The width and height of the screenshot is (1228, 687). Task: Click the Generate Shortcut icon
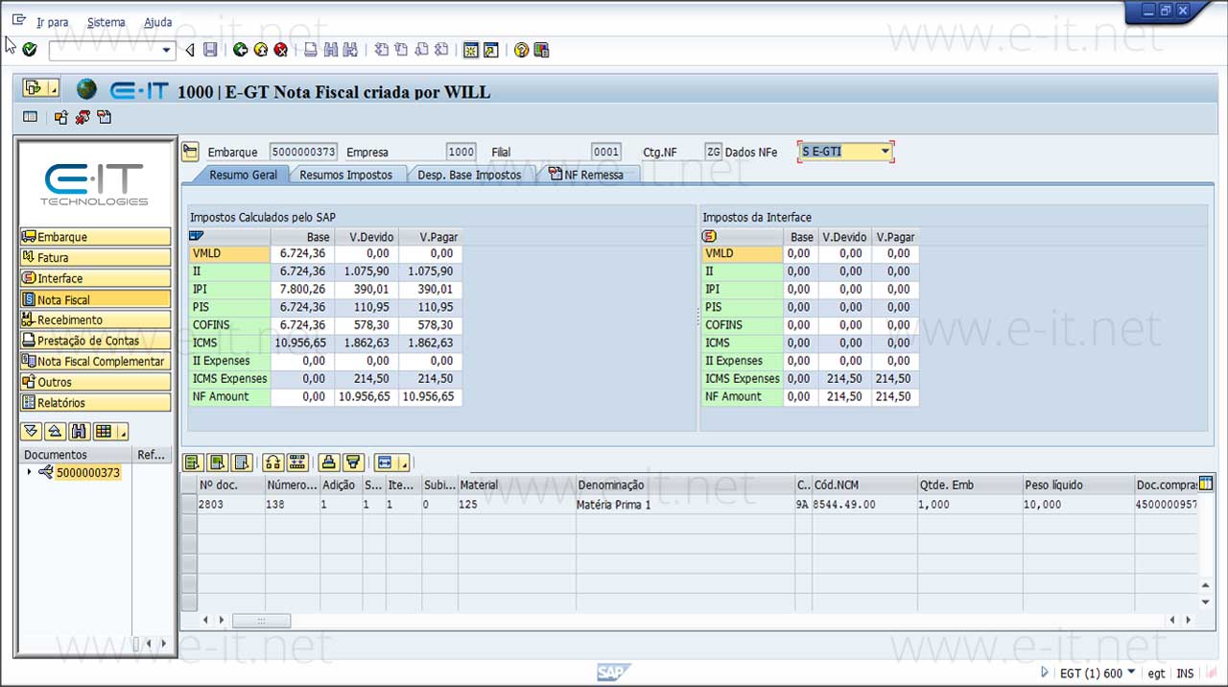pyautogui.click(x=491, y=50)
